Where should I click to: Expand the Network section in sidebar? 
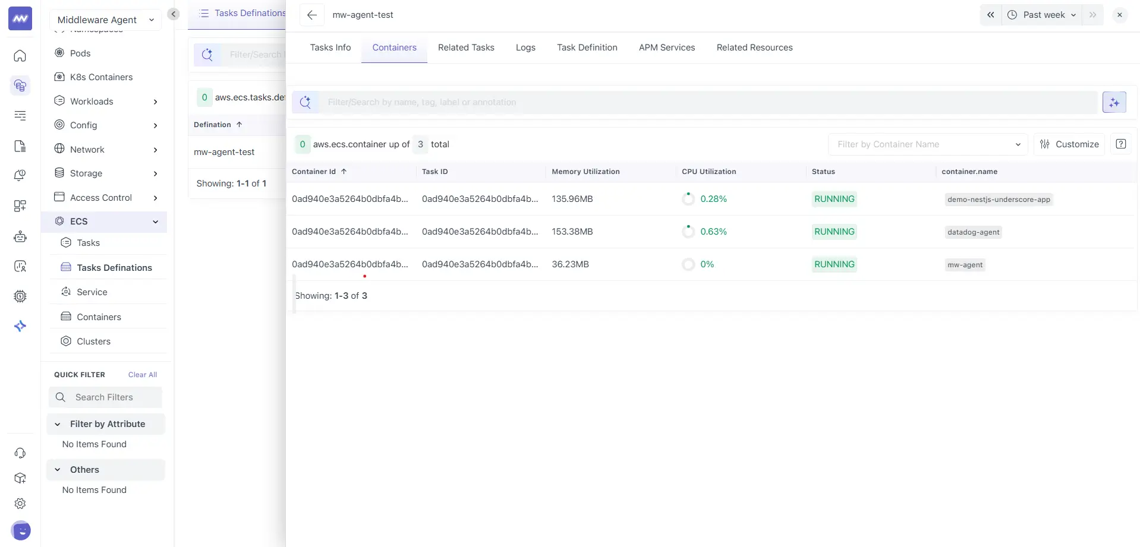(x=107, y=149)
